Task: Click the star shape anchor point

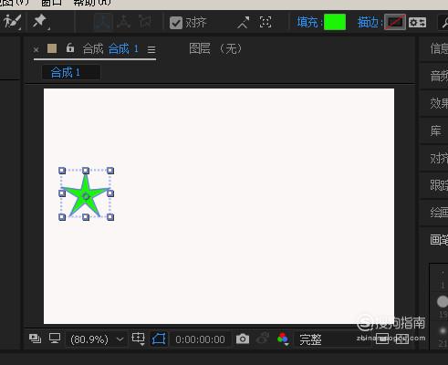Action: (x=86, y=196)
